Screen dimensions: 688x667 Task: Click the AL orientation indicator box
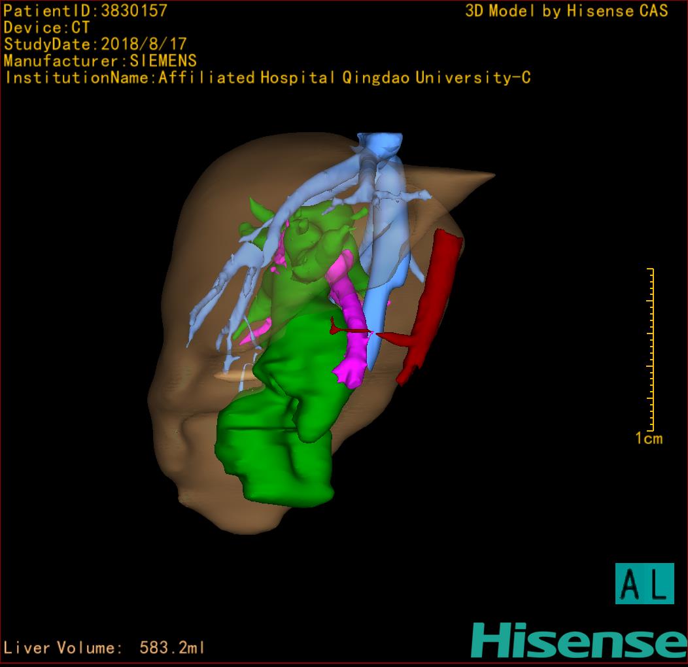pyautogui.click(x=644, y=583)
